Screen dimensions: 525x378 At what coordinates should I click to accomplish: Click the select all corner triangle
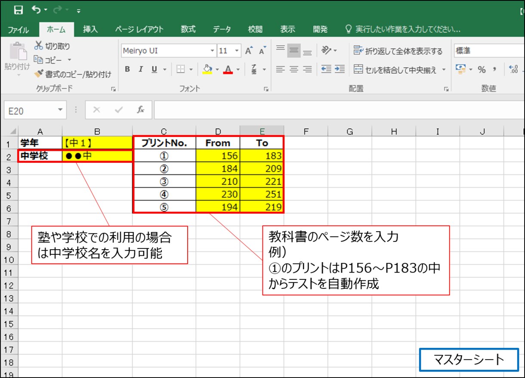12,131
